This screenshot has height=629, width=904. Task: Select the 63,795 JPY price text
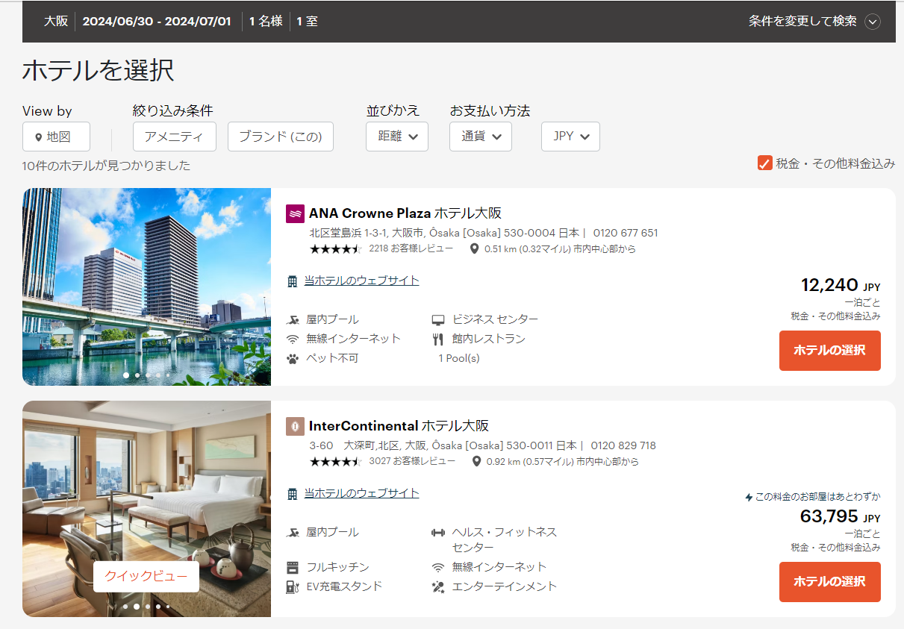point(841,516)
